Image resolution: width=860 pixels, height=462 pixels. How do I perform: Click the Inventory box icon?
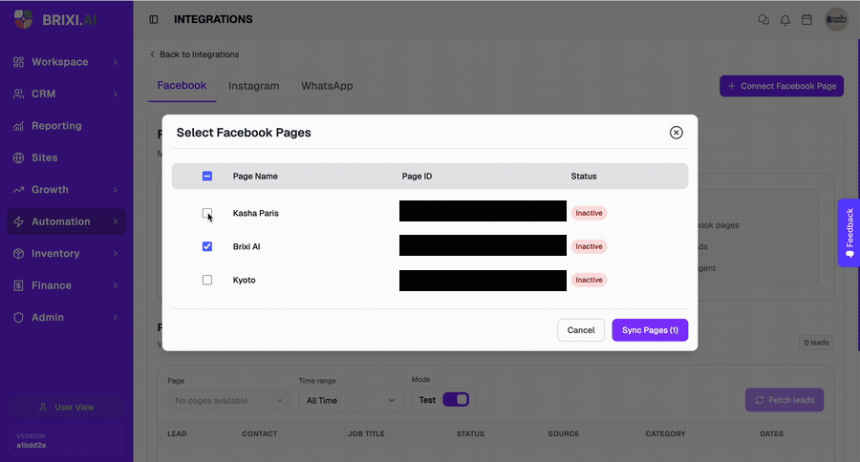click(19, 254)
